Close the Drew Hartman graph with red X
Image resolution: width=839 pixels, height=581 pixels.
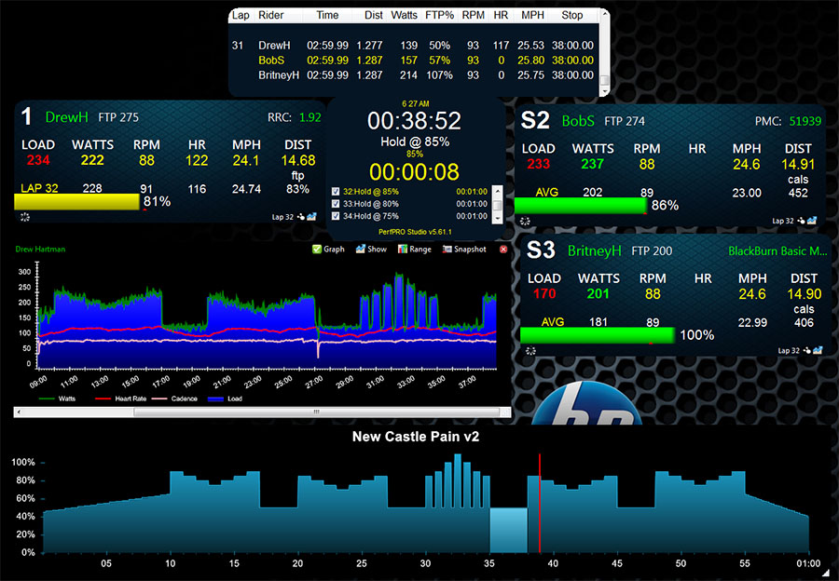(x=503, y=250)
